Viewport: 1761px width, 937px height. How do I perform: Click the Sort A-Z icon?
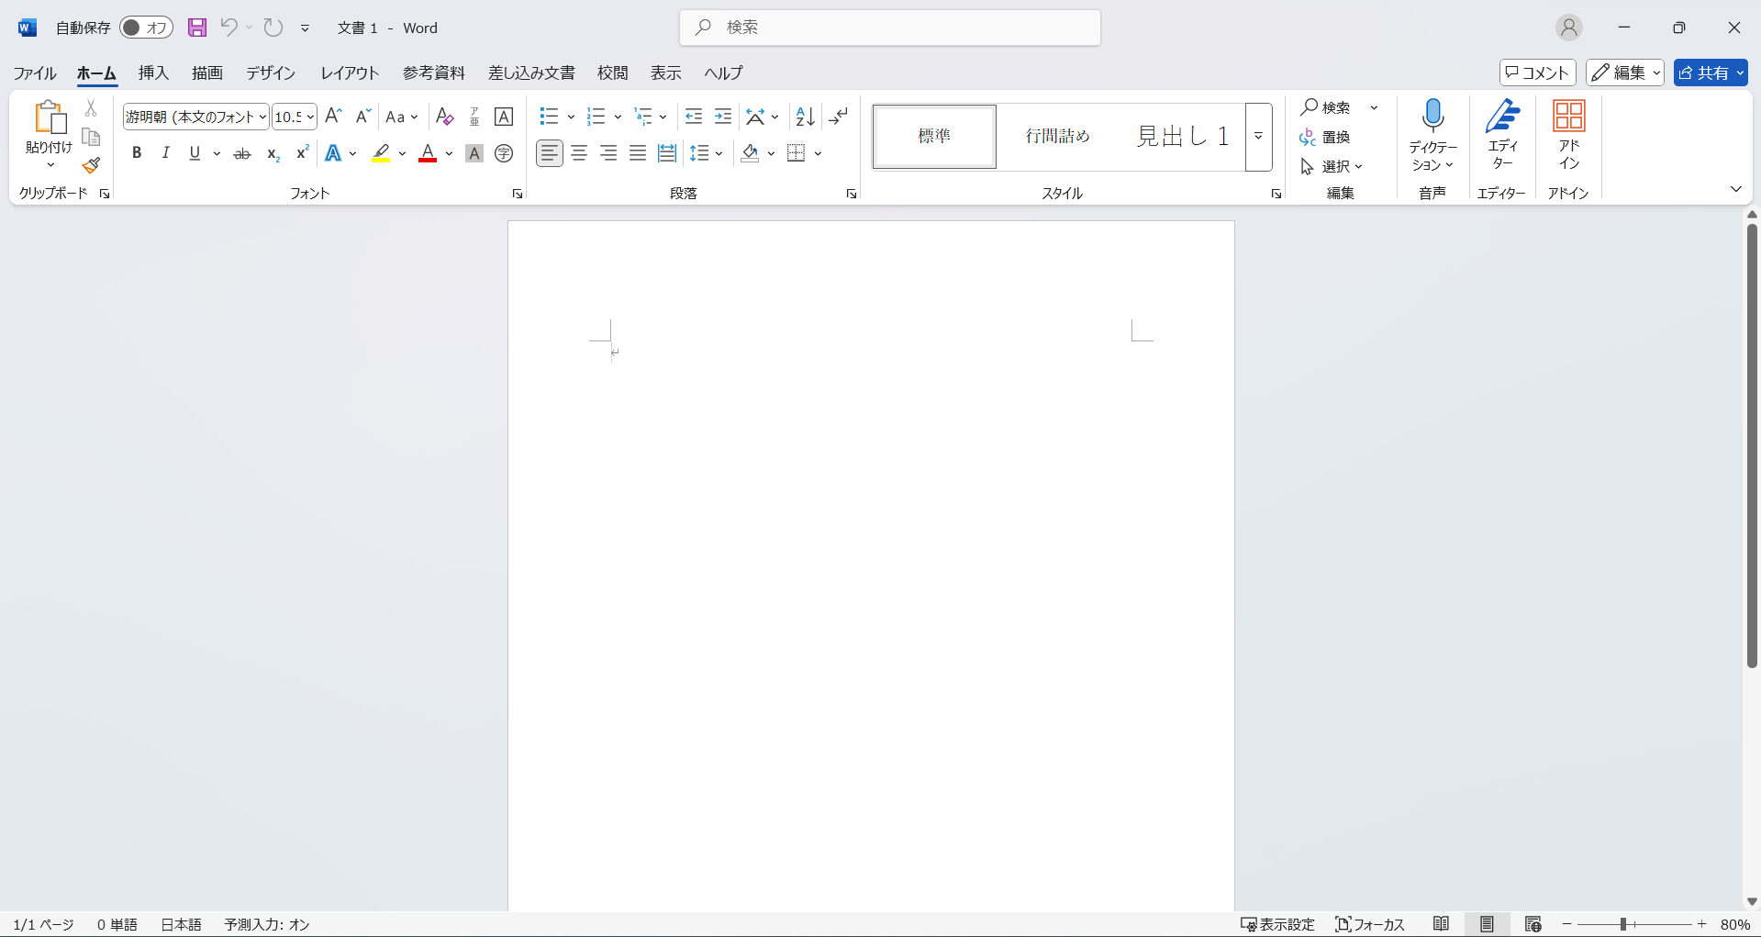coord(805,117)
